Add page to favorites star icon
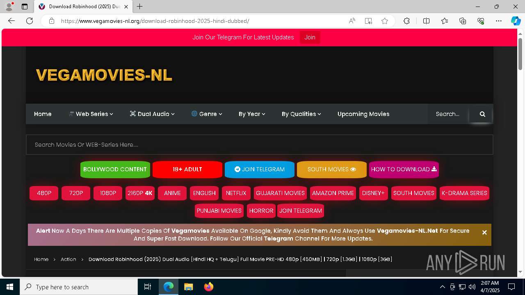The image size is (525, 295). (385, 21)
